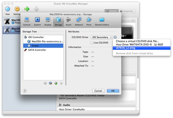Open the Shared Folders settings tab
Viewport: 173px width, 118px height.
click(x=102, y=22)
